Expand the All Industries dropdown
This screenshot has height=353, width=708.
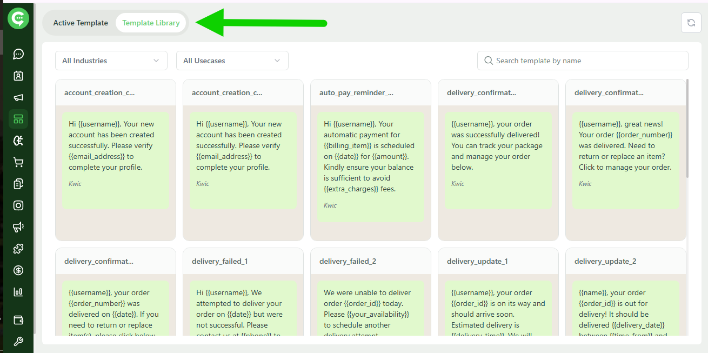tap(111, 61)
